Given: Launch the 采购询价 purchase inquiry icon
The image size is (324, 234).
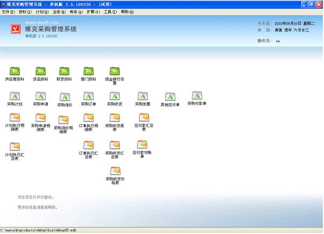Looking at the screenshot, I should click(65, 100).
